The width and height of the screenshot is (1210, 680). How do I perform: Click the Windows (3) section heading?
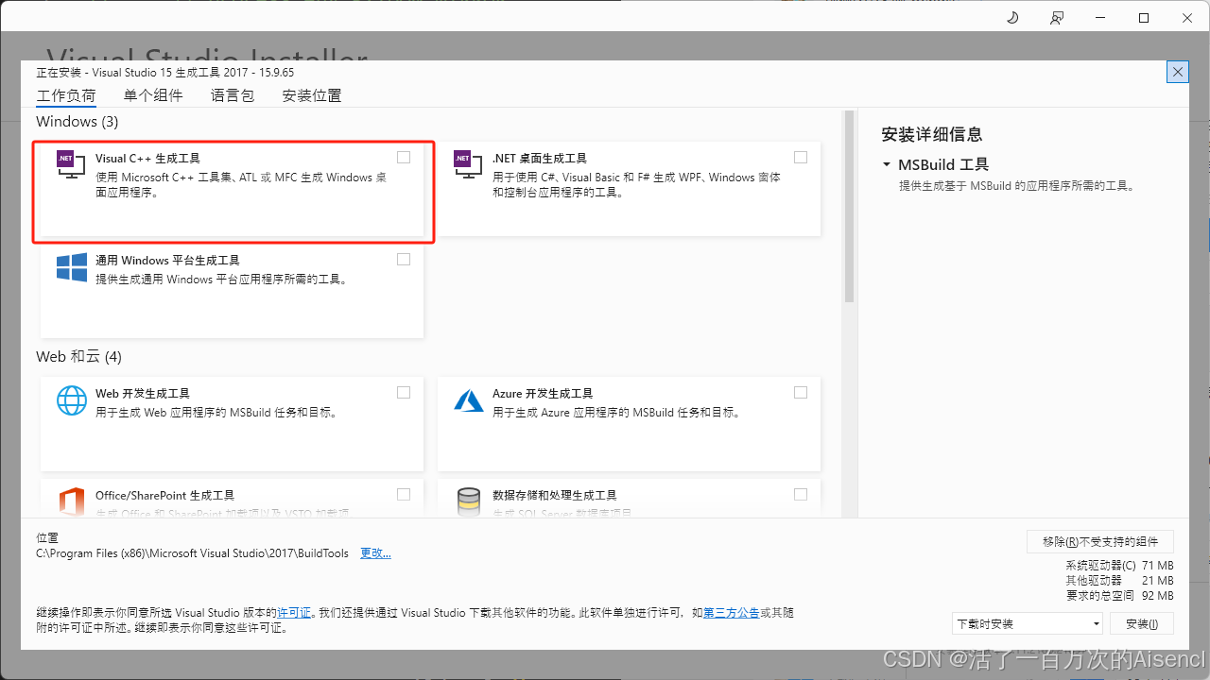click(78, 122)
